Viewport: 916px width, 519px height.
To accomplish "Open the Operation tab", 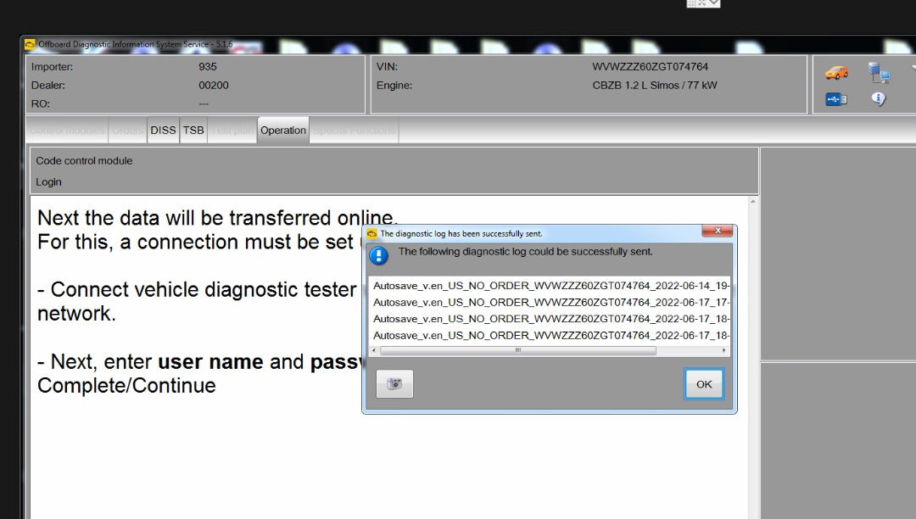I will tap(282, 130).
